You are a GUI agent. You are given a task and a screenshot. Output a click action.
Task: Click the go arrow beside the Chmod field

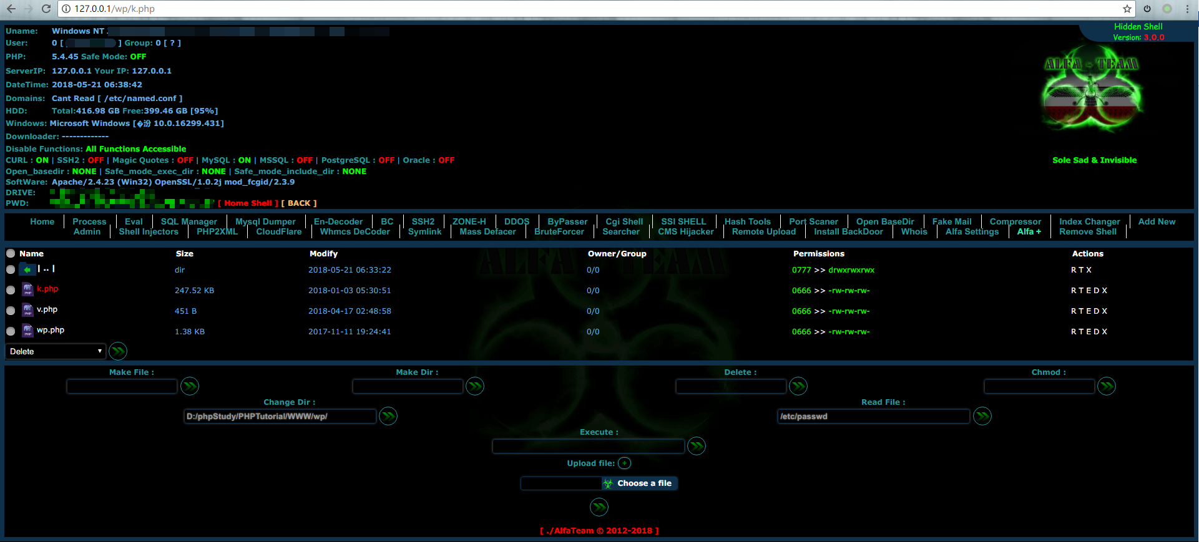click(1107, 386)
